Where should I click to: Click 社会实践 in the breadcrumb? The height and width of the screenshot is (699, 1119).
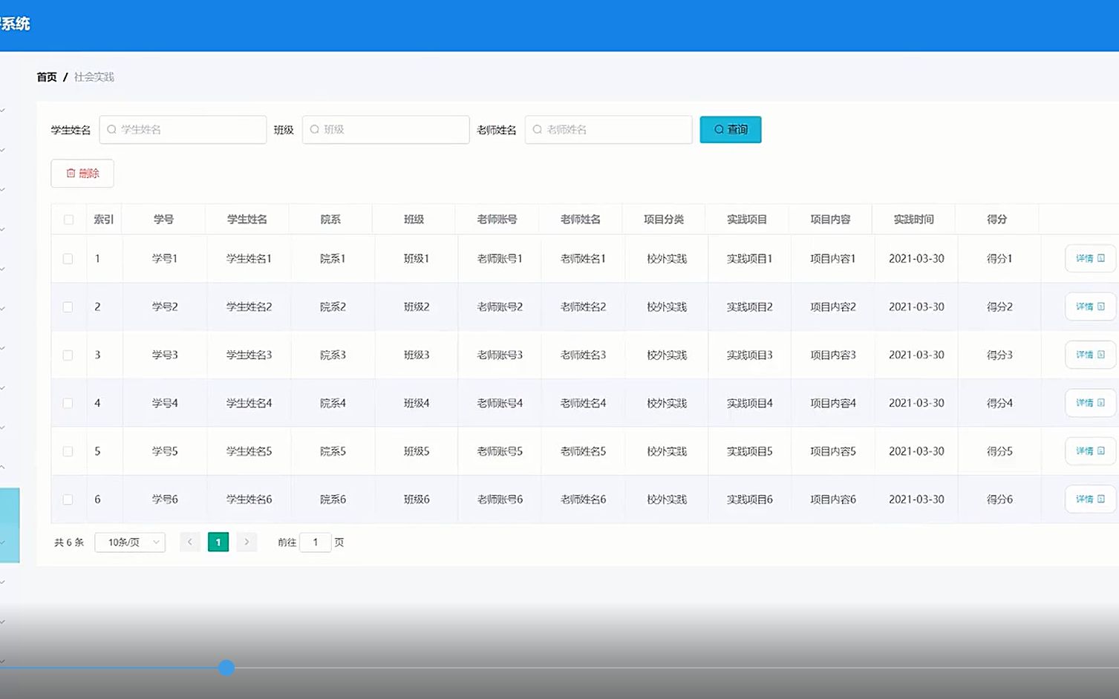click(x=94, y=77)
